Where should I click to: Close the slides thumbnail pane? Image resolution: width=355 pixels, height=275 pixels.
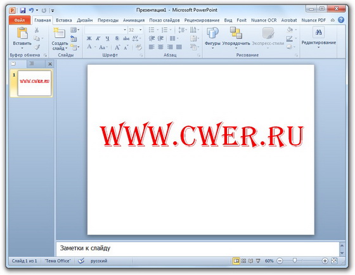pos(50,64)
